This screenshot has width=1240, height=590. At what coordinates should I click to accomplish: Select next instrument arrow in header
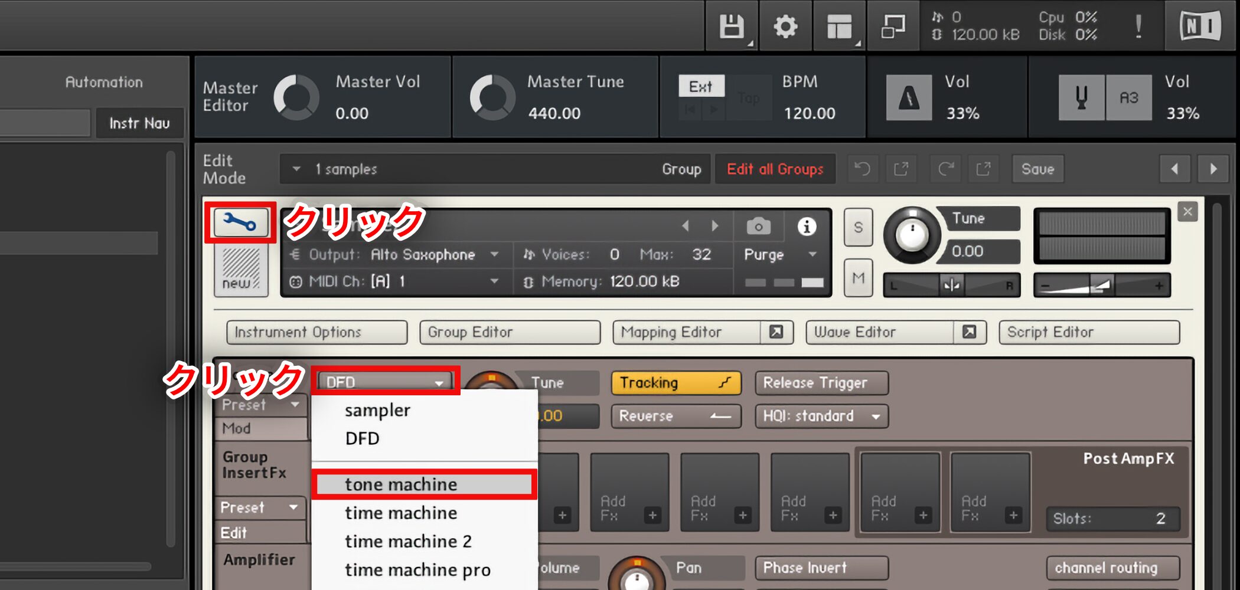coord(715,225)
